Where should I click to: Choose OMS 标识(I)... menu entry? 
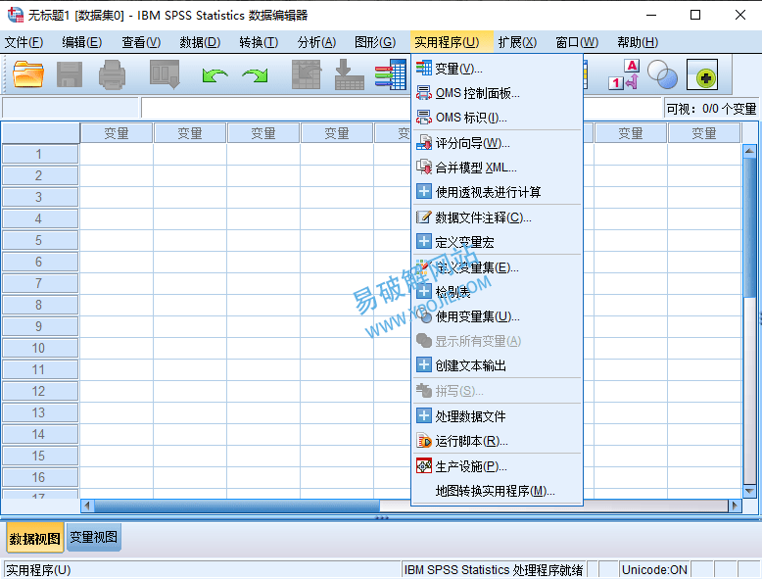(x=497, y=118)
